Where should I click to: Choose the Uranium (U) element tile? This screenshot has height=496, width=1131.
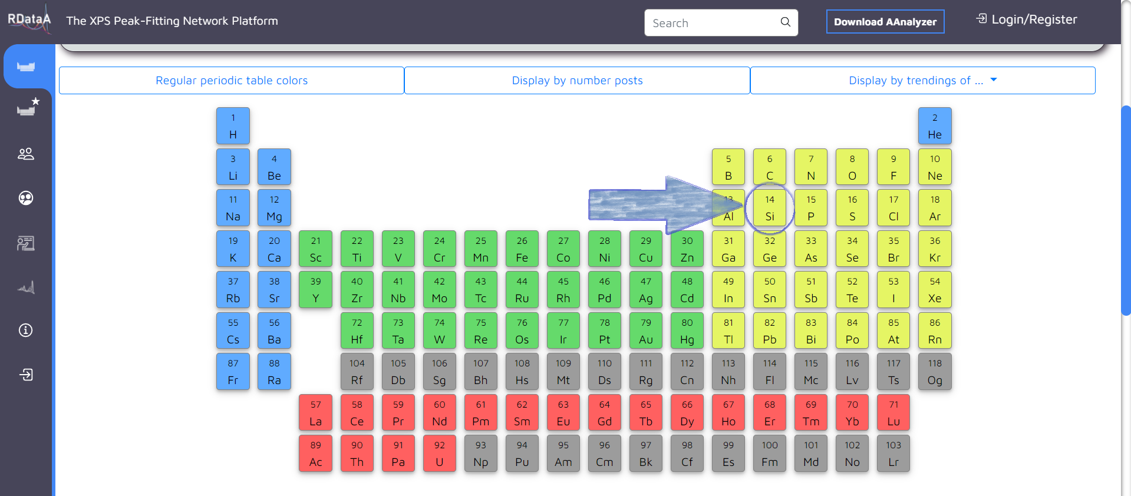coord(439,454)
